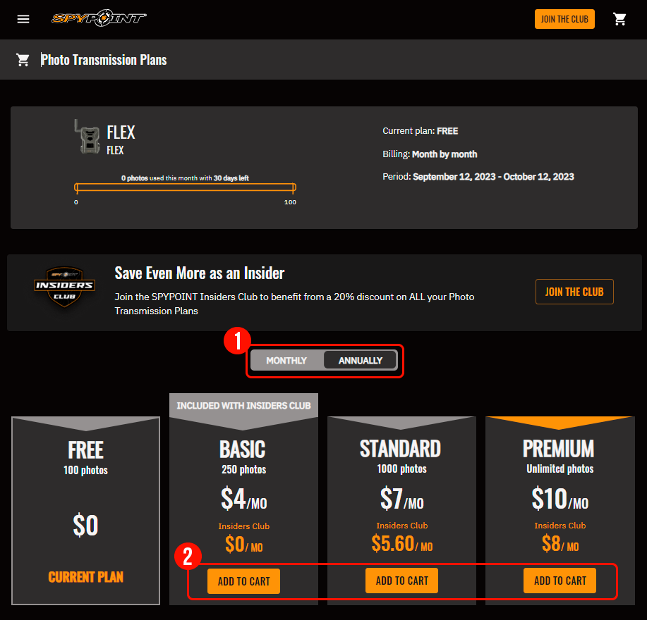Image resolution: width=647 pixels, height=620 pixels.
Task: Click the $0/MO Insiders Club price
Action: point(244,544)
